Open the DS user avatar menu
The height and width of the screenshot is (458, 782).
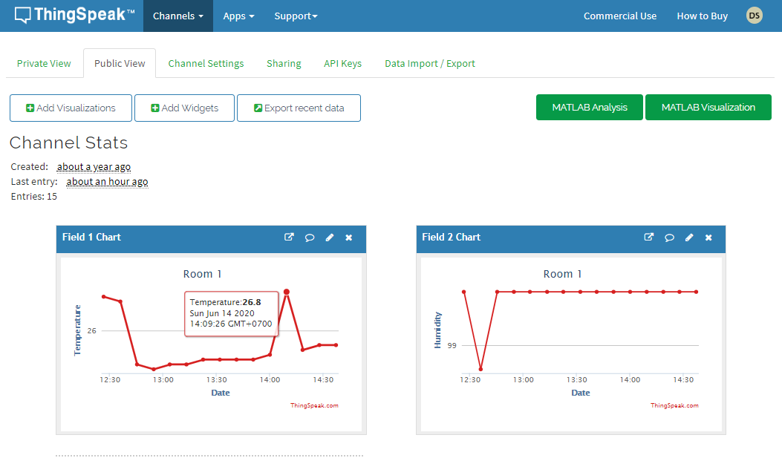click(x=754, y=16)
